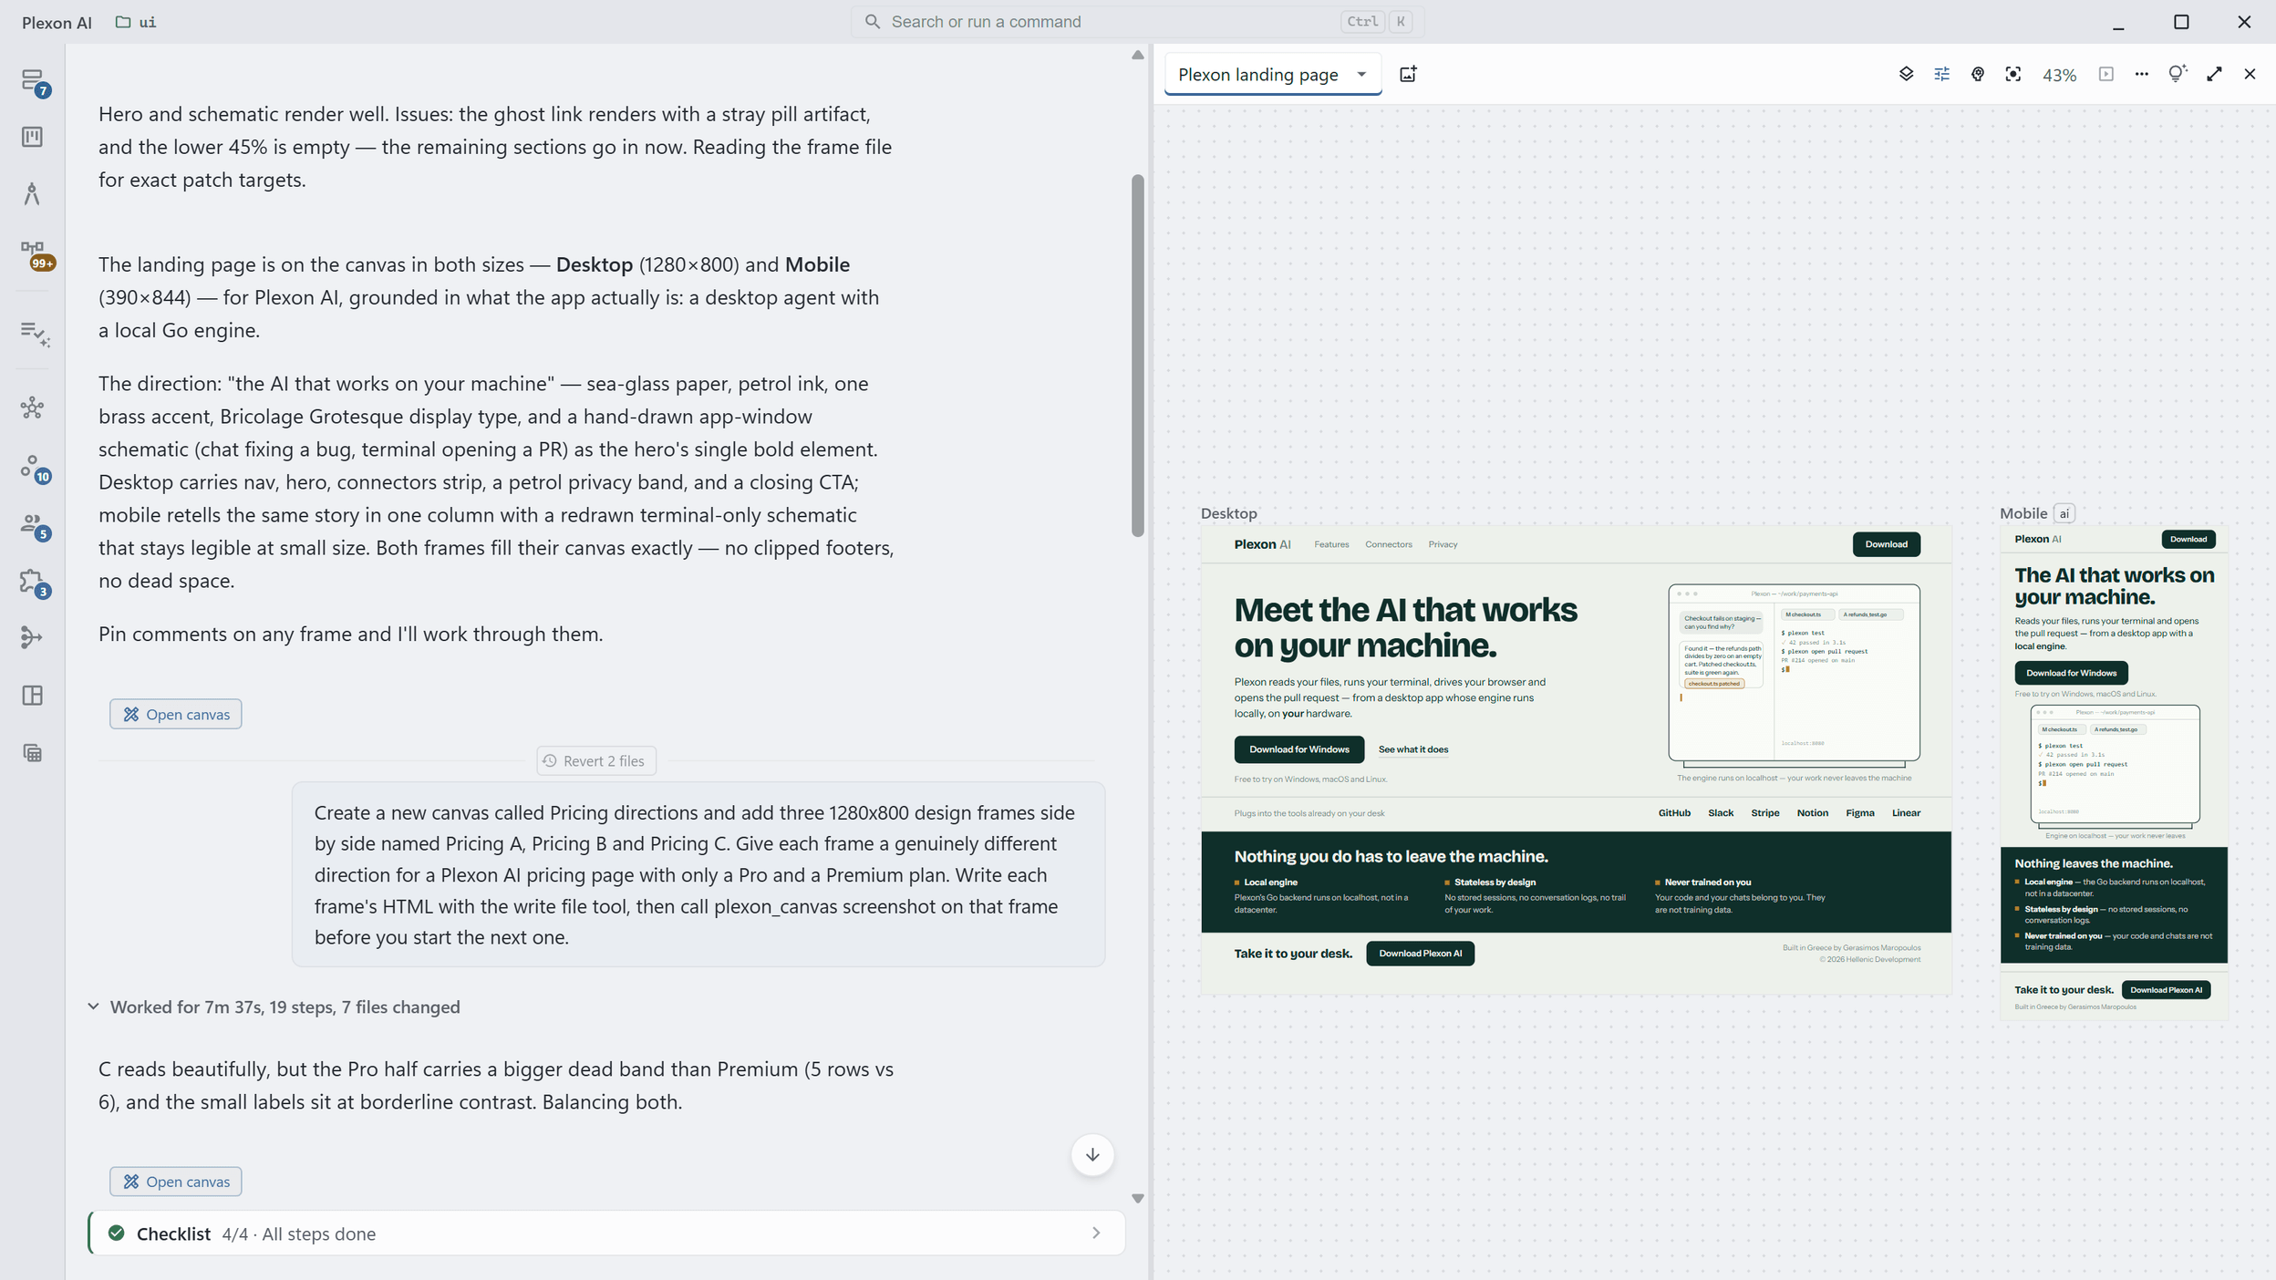
Task: Click the chat scrollbar up arrow
Action: 1137,55
